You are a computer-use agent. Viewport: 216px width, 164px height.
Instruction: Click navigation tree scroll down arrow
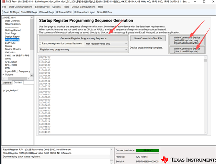pos(32,75)
